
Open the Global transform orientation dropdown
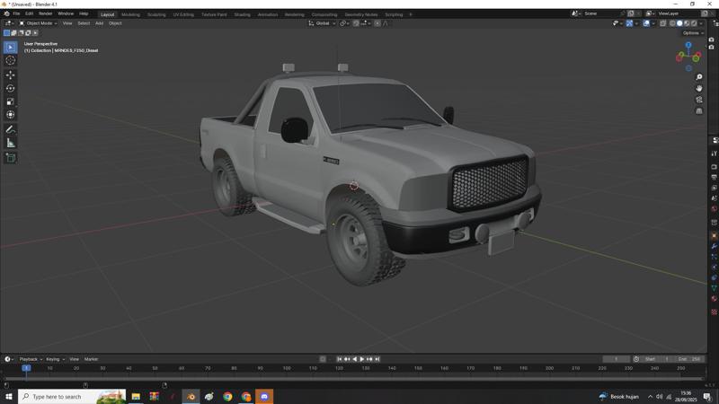pyautogui.click(x=322, y=23)
